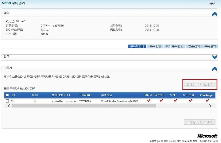This screenshot has width=221, height=143.
Task: Expand the 검색 section
Action: click(x=215, y=57)
